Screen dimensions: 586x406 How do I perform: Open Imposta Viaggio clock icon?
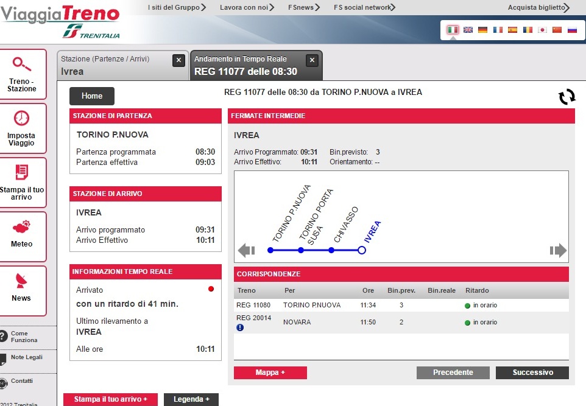click(x=22, y=118)
